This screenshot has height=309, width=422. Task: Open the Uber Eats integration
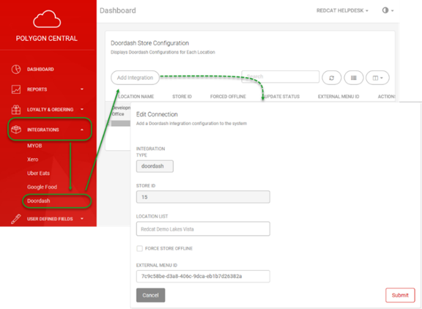[x=38, y=174]
